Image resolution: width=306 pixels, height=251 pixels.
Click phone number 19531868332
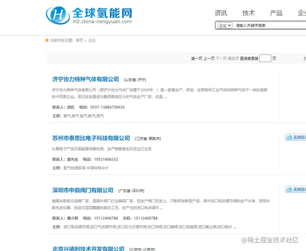click(x=106, y=160)
